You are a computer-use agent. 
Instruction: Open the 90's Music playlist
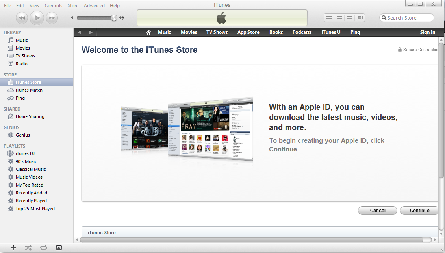(37, 161)
